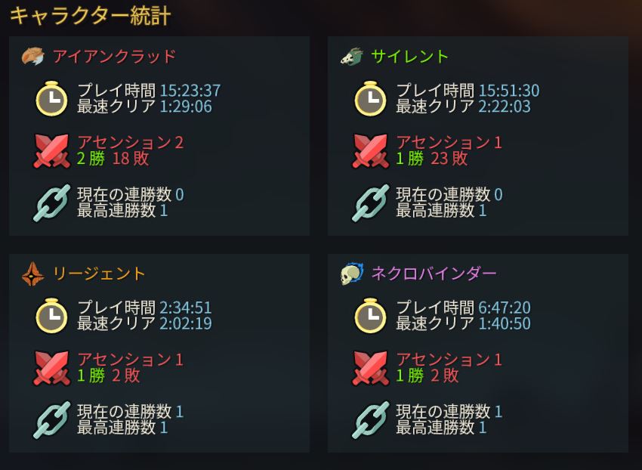This screenshot has width=642, height=470.
Task: Click the stopwatch icon in リージェント panel
Action: pyautogui.click(x=51, y=316)
